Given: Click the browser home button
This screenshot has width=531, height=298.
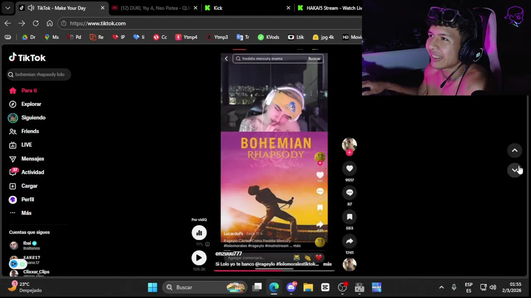Looking at the screenshot, I should [x=50, y=23].
